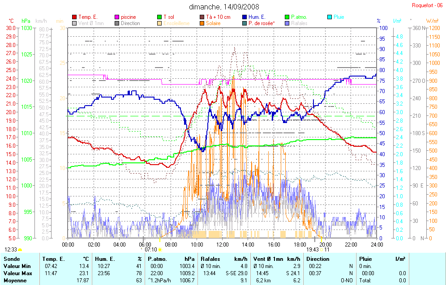Select the brown Tà + 10 cm legend square

202,17
